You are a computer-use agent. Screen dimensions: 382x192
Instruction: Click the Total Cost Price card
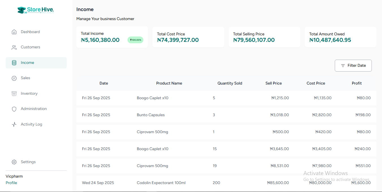point(188,37)
